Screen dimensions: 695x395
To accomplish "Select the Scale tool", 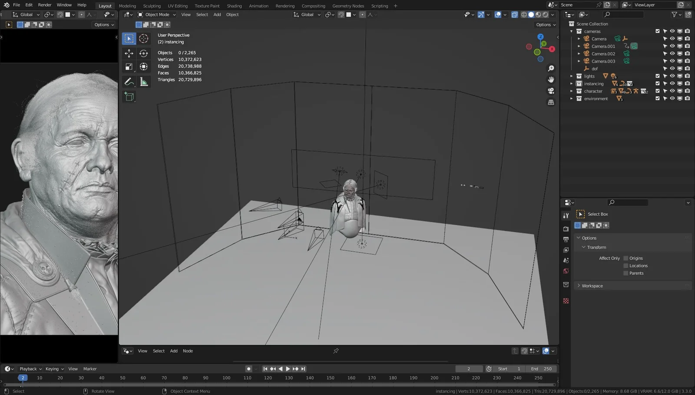I will point(129,66).
